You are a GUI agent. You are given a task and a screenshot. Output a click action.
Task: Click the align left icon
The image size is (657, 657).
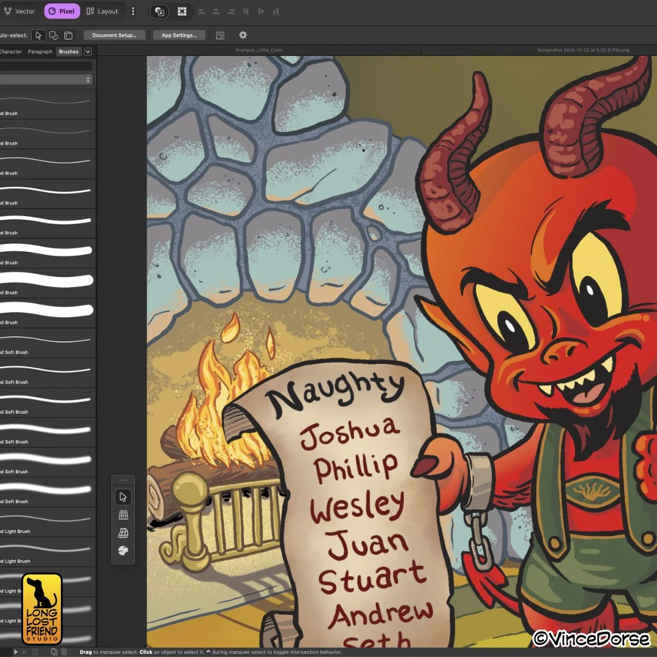coord(201,12)
